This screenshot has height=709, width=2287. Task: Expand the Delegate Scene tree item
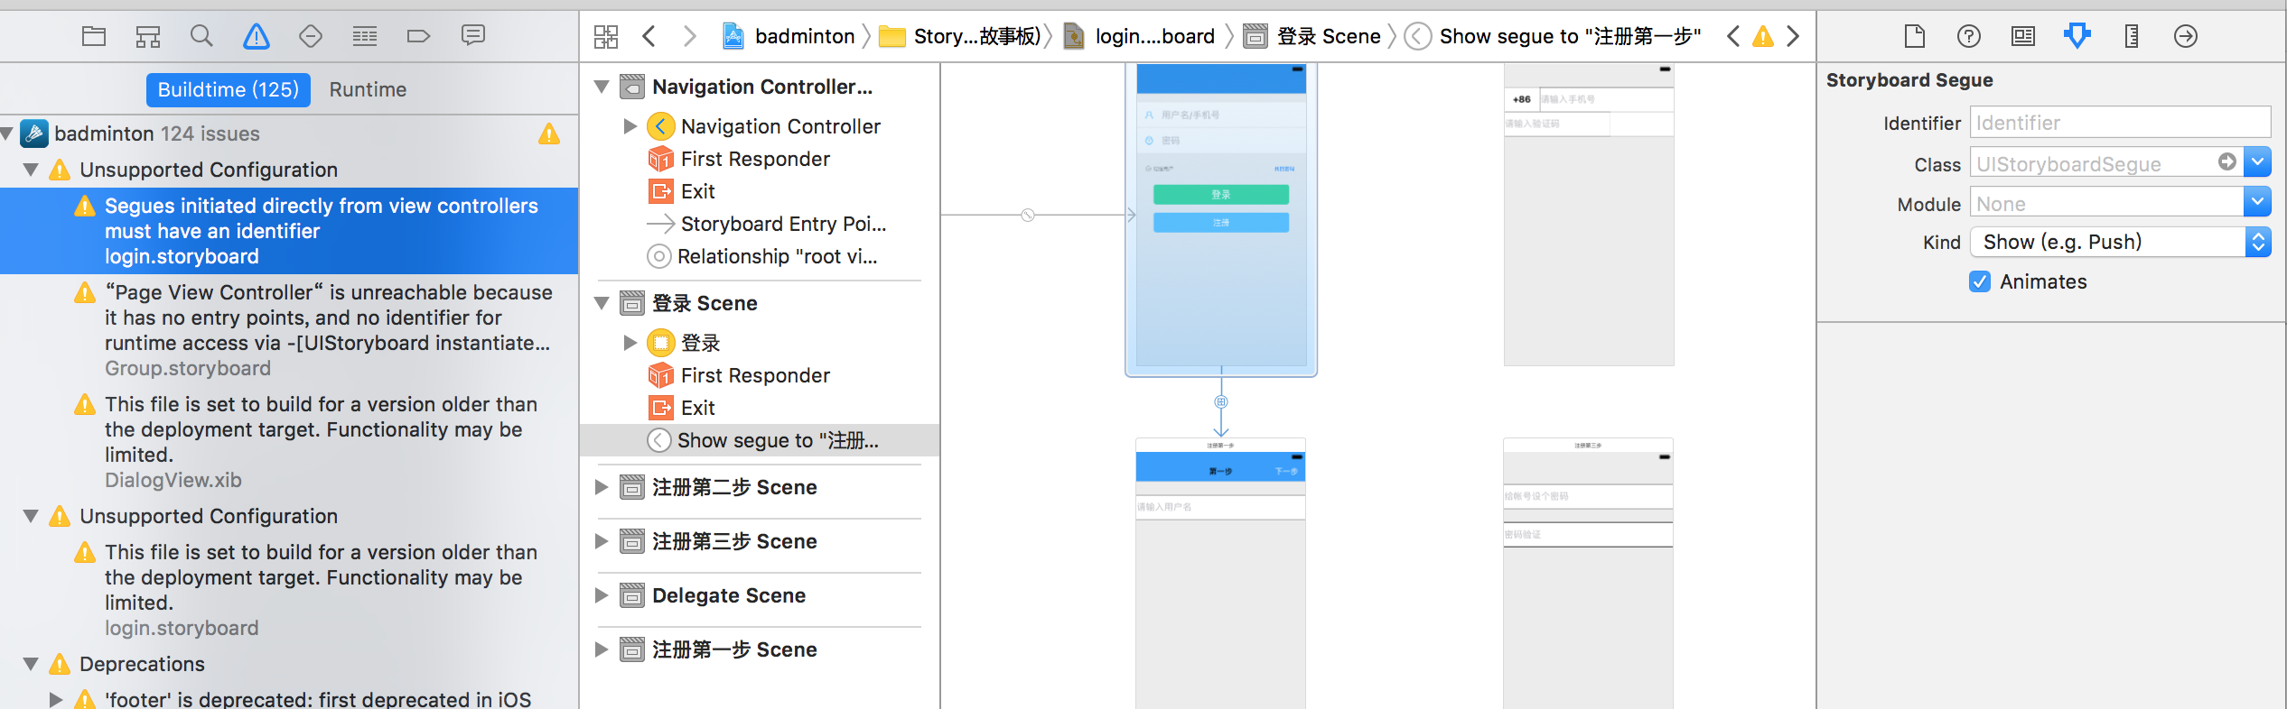(602, 595)
